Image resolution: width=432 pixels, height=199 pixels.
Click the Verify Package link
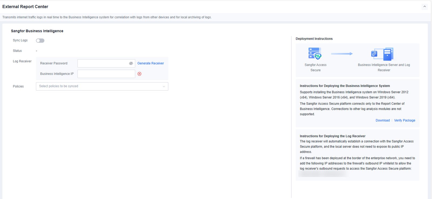click(x=405, y=120)
